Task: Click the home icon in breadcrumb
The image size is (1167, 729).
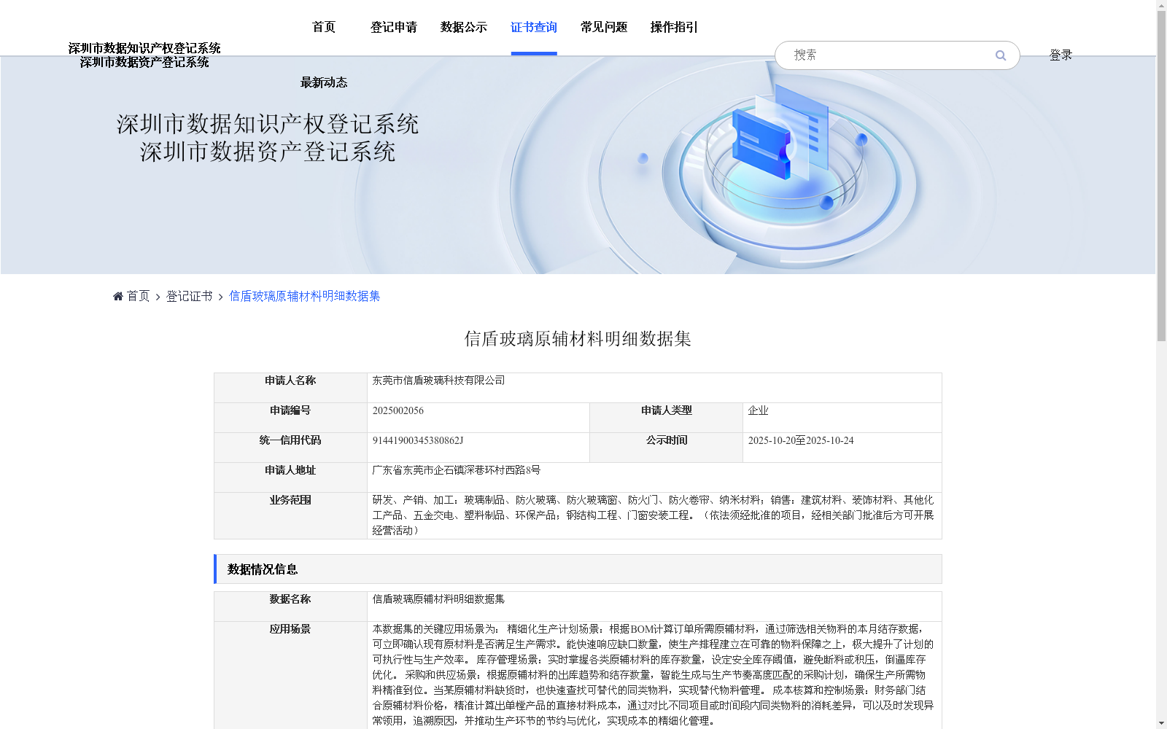Action: point(118,296)
